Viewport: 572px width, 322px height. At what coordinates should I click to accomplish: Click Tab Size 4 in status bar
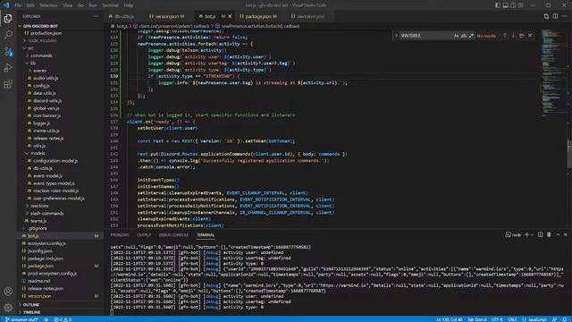(476, 319)
